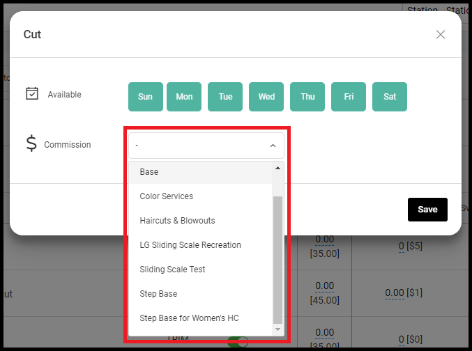Click the calendar Available icon
This screenshot has height=351, width=472.
coord(32,93)
